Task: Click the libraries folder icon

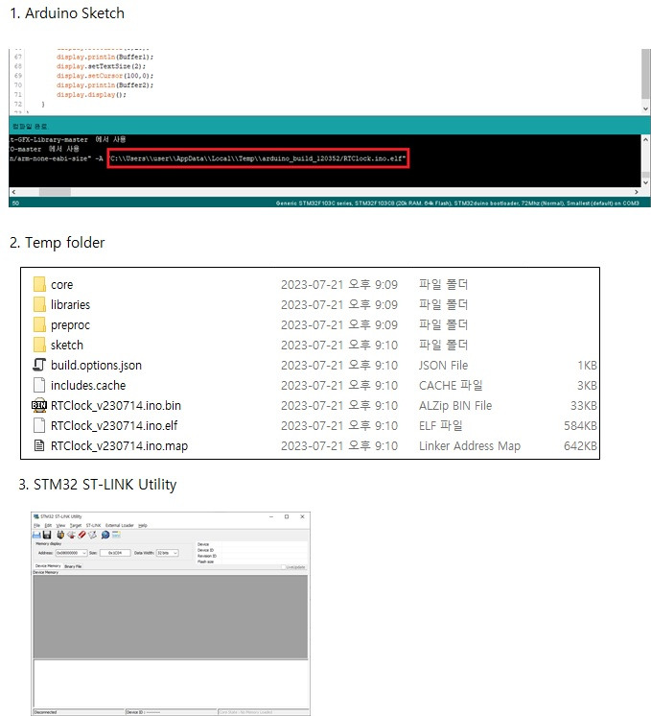Action: click(x=39, y=304)
